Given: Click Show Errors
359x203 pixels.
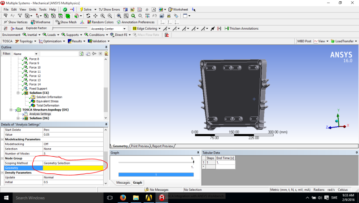Looking at the screenshot, I should (109, 9).
